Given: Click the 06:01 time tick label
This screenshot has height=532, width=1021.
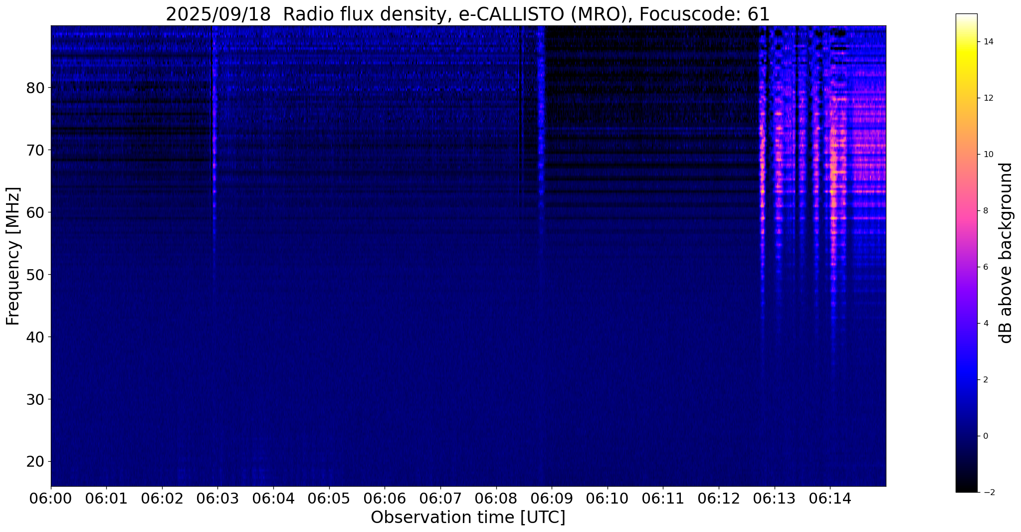Looking at the screenshot, I should [106, 499].
